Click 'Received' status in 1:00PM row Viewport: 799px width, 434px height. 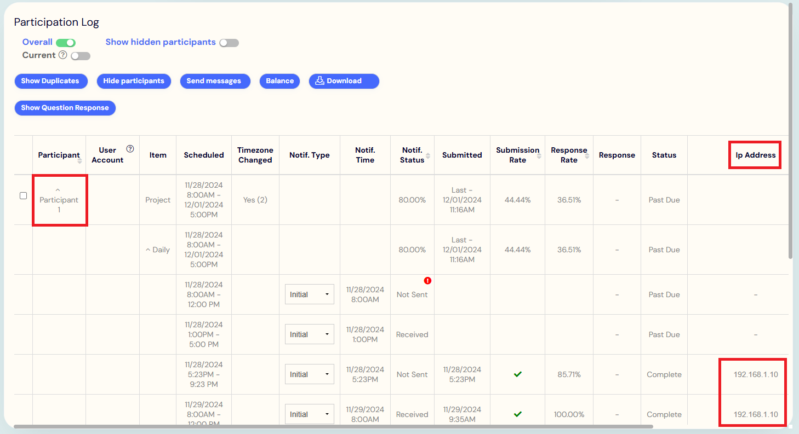coord(412,335)
